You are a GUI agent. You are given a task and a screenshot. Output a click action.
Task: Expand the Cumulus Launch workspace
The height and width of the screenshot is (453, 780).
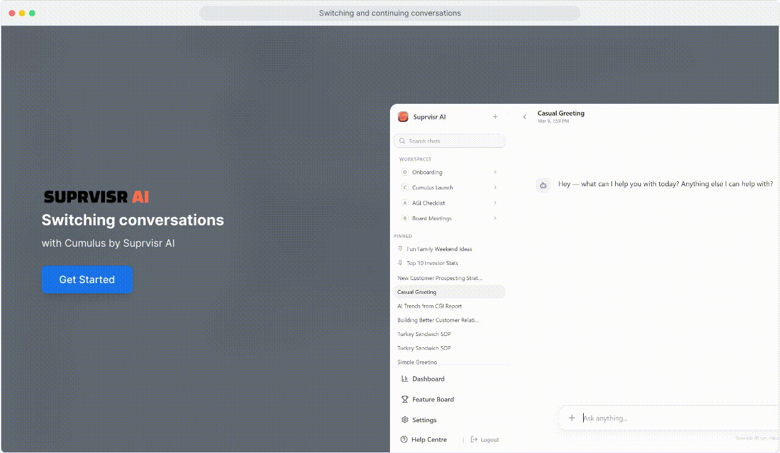point(495,187)
